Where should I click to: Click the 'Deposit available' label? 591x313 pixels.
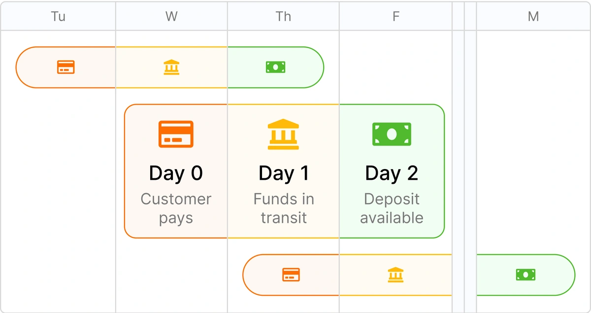coord(392,208)
